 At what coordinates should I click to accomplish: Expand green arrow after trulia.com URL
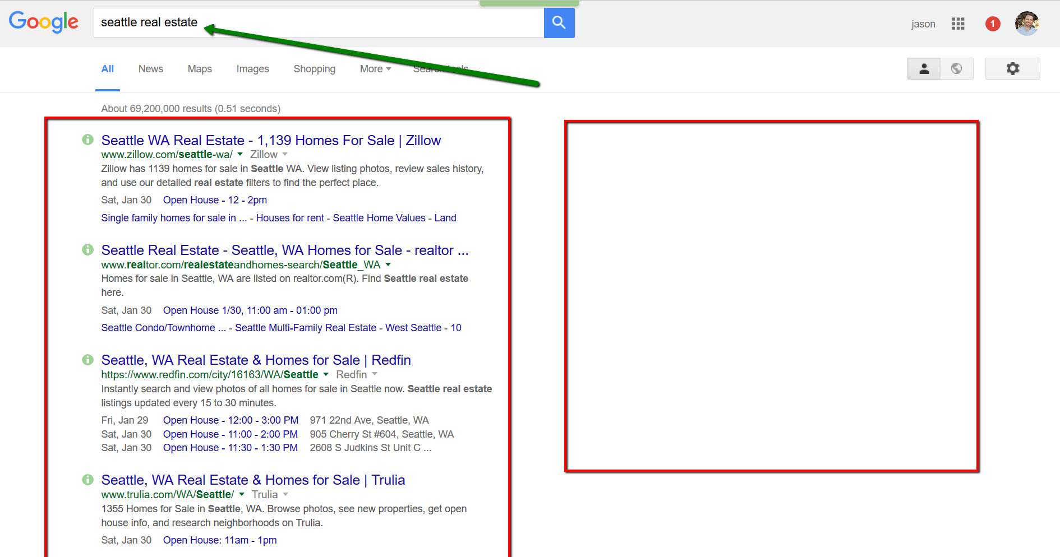click(x=242, y=494)
